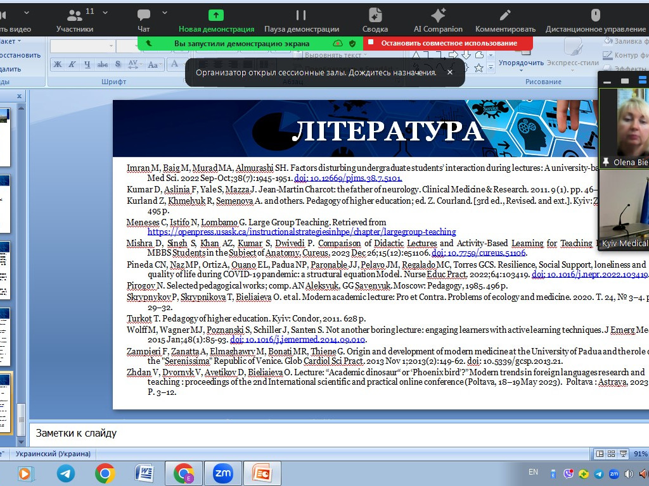Click the ЛІТЕРАТУРА slide title

tap(388, 130)
